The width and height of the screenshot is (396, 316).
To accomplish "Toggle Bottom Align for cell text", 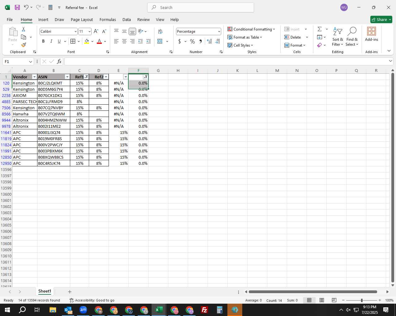I will click(132, 31).
